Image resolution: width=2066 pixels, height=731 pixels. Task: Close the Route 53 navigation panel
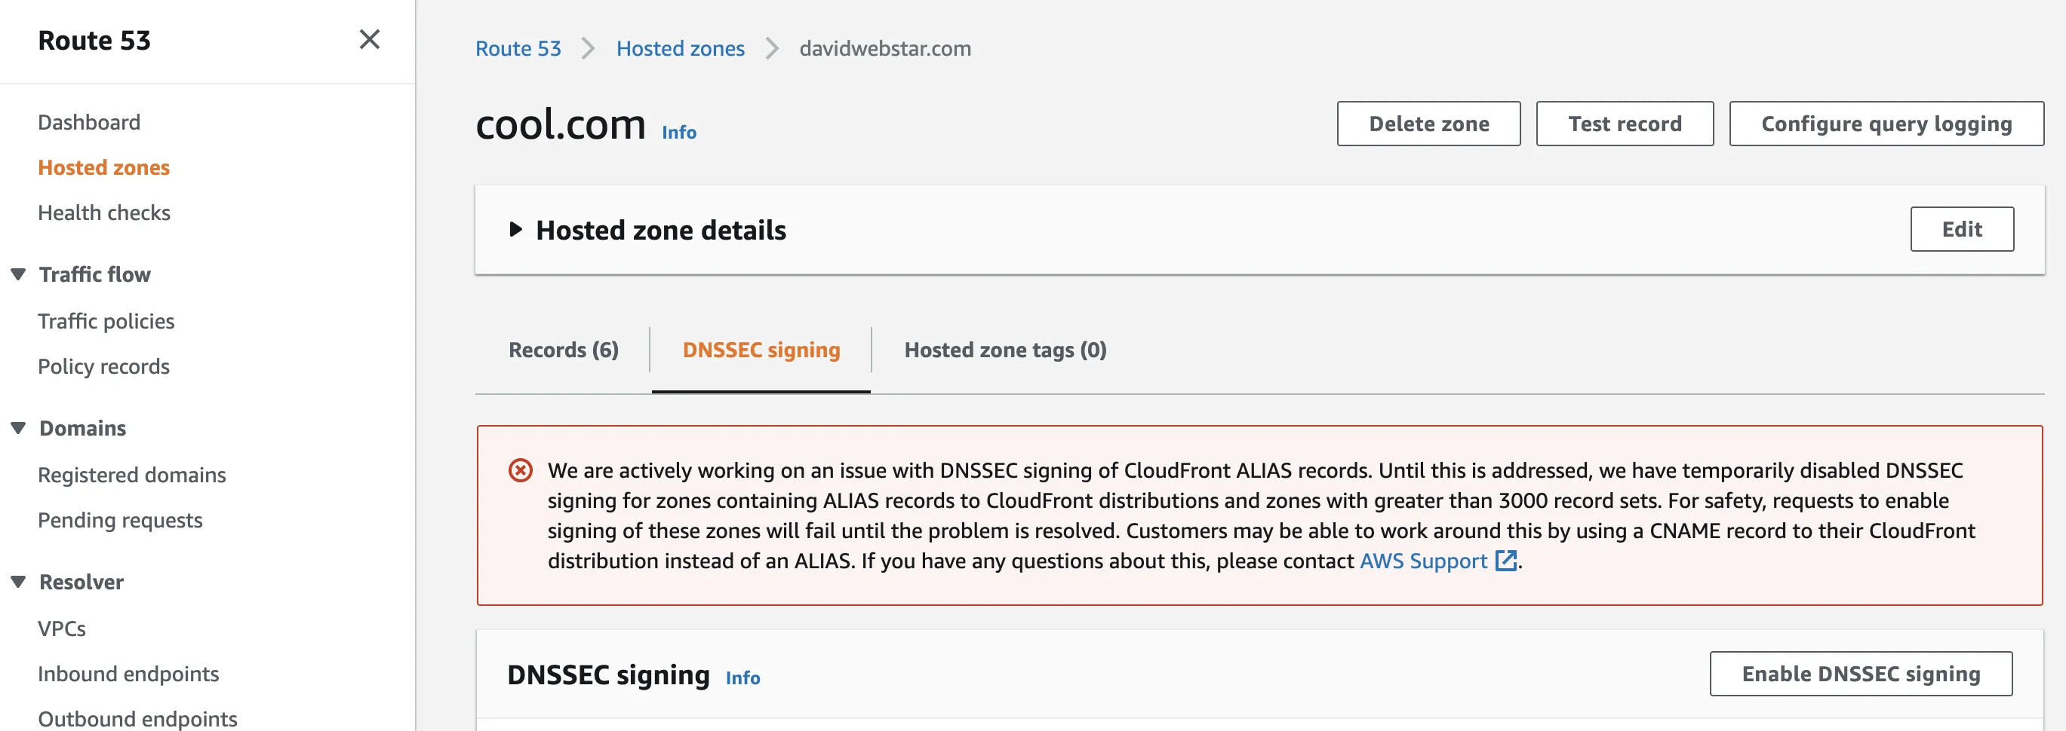[x=369, y=39]
